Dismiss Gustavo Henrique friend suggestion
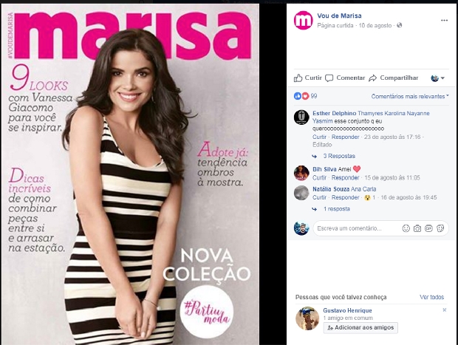 click(x=444, y=310)
